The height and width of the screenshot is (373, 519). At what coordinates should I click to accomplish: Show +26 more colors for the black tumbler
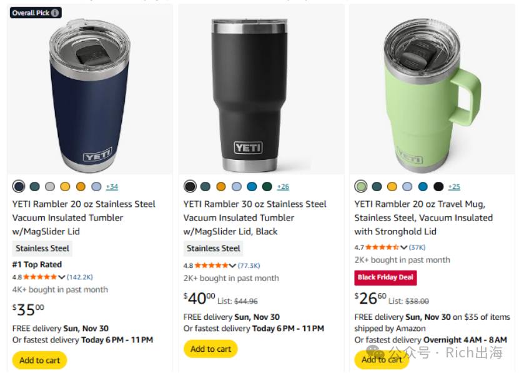coord(283,186)
